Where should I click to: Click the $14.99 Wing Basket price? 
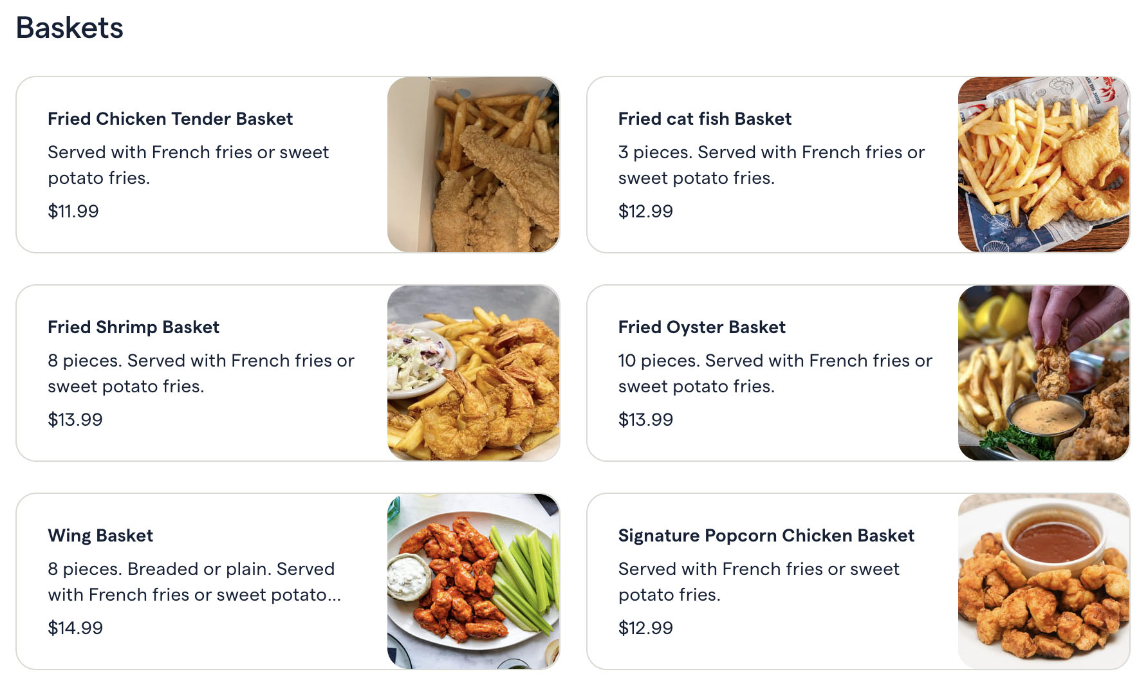(75, 628)
